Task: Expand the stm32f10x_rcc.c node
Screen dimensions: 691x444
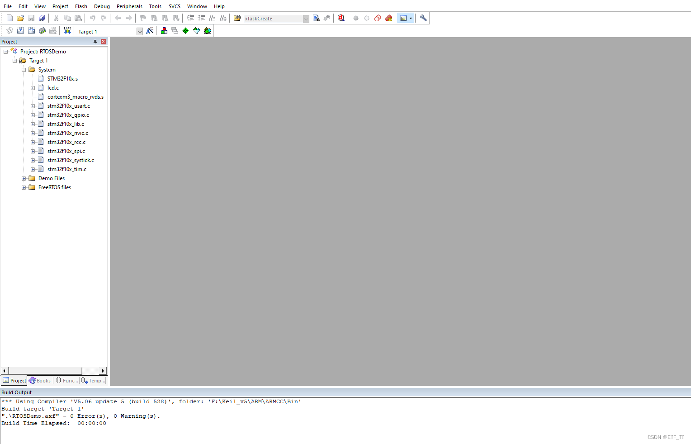Action: (33, 142)
